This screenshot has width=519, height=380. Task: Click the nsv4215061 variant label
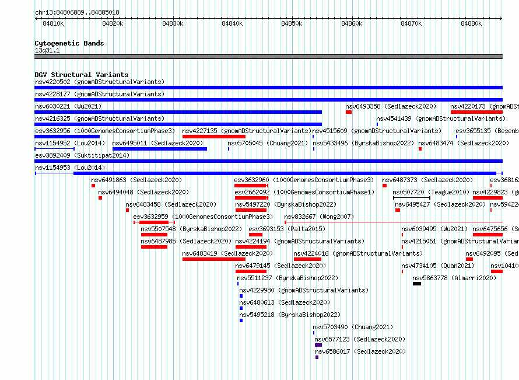[460, 241]
